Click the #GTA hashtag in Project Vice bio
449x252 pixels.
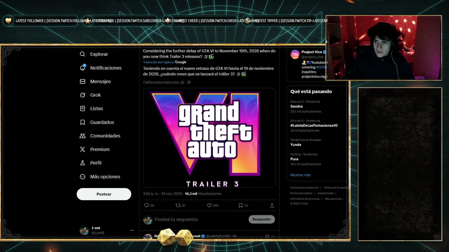(x=321, y=67)
